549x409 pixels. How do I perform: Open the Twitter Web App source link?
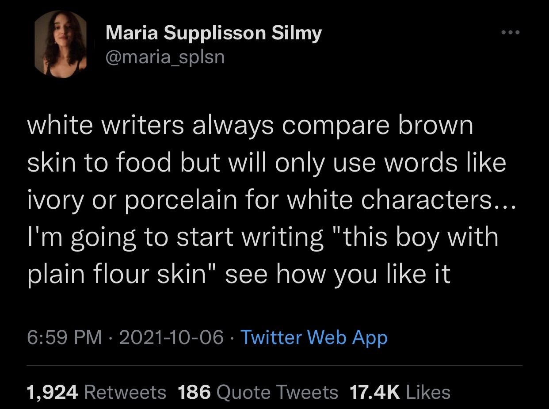coord(313,338)
